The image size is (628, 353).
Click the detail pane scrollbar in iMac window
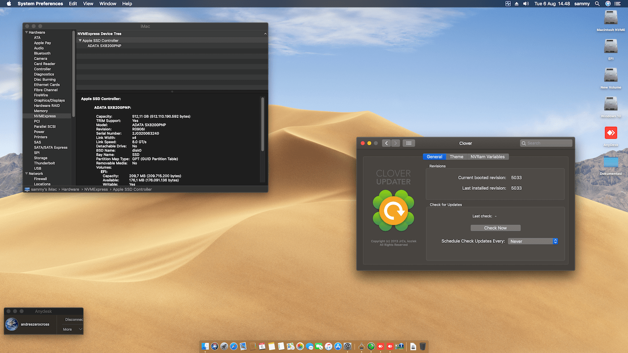pyautogui.click(x=263, y=124)
